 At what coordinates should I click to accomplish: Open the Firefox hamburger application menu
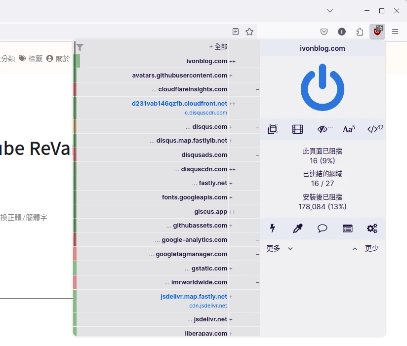pos(395,32)
